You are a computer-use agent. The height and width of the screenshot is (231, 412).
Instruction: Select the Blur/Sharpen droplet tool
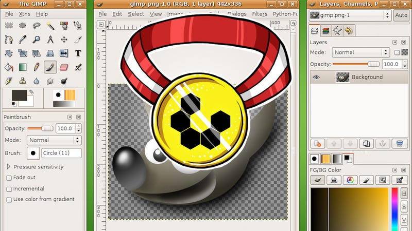click(37, 81)
